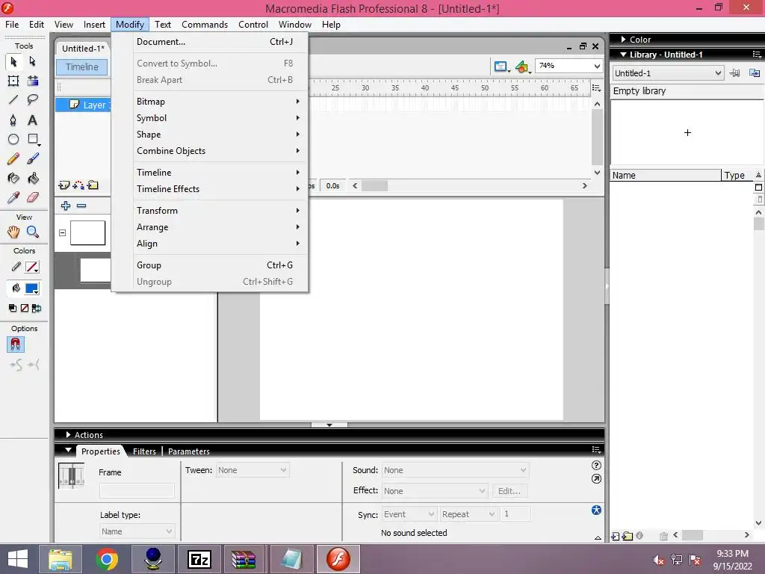Viewport: 765px width, 574px height.
Task: Select the Lasso tool
Action: (33, 100)
